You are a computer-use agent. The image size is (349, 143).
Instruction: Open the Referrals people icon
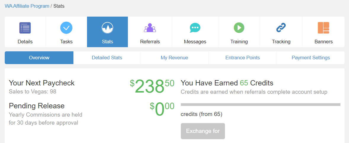[x=150, y=28]
